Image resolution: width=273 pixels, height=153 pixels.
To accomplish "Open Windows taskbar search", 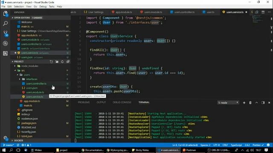I will click(11, 150).
